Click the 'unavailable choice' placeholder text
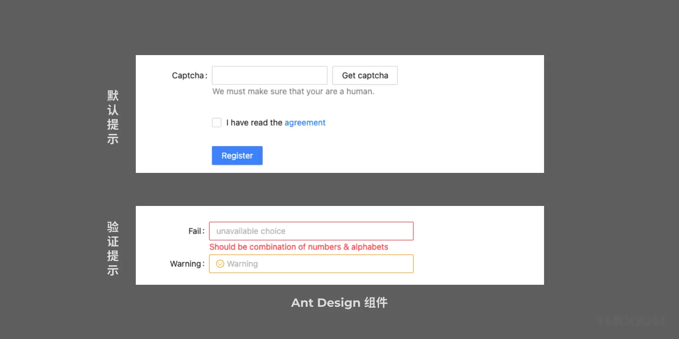The height and width of the screenshot is (339, 679). coord(251,231)
